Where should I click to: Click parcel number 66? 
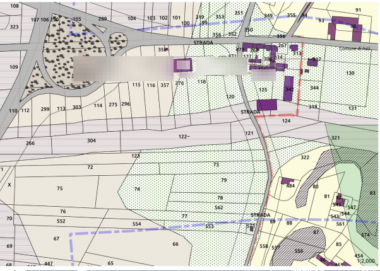[175, 244]
